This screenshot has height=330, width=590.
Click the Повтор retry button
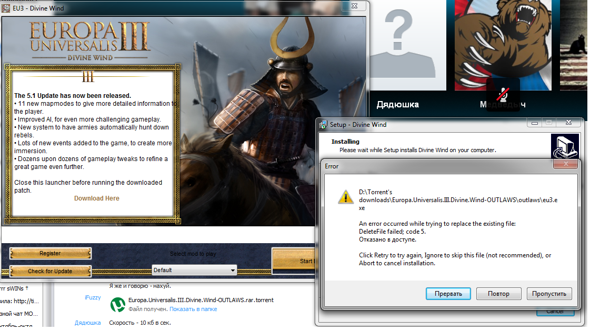pyautogui.click(x=498, y=294)
